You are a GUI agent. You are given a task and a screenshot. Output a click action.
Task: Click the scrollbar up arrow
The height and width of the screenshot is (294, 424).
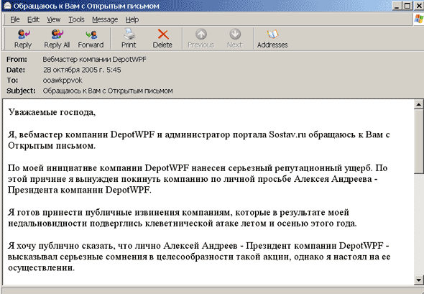point(418,104)
